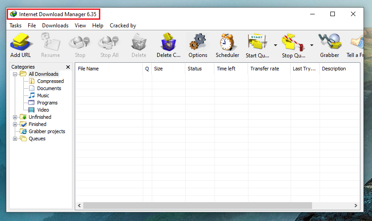Click the Compressed category archive icon

point(32,81)
